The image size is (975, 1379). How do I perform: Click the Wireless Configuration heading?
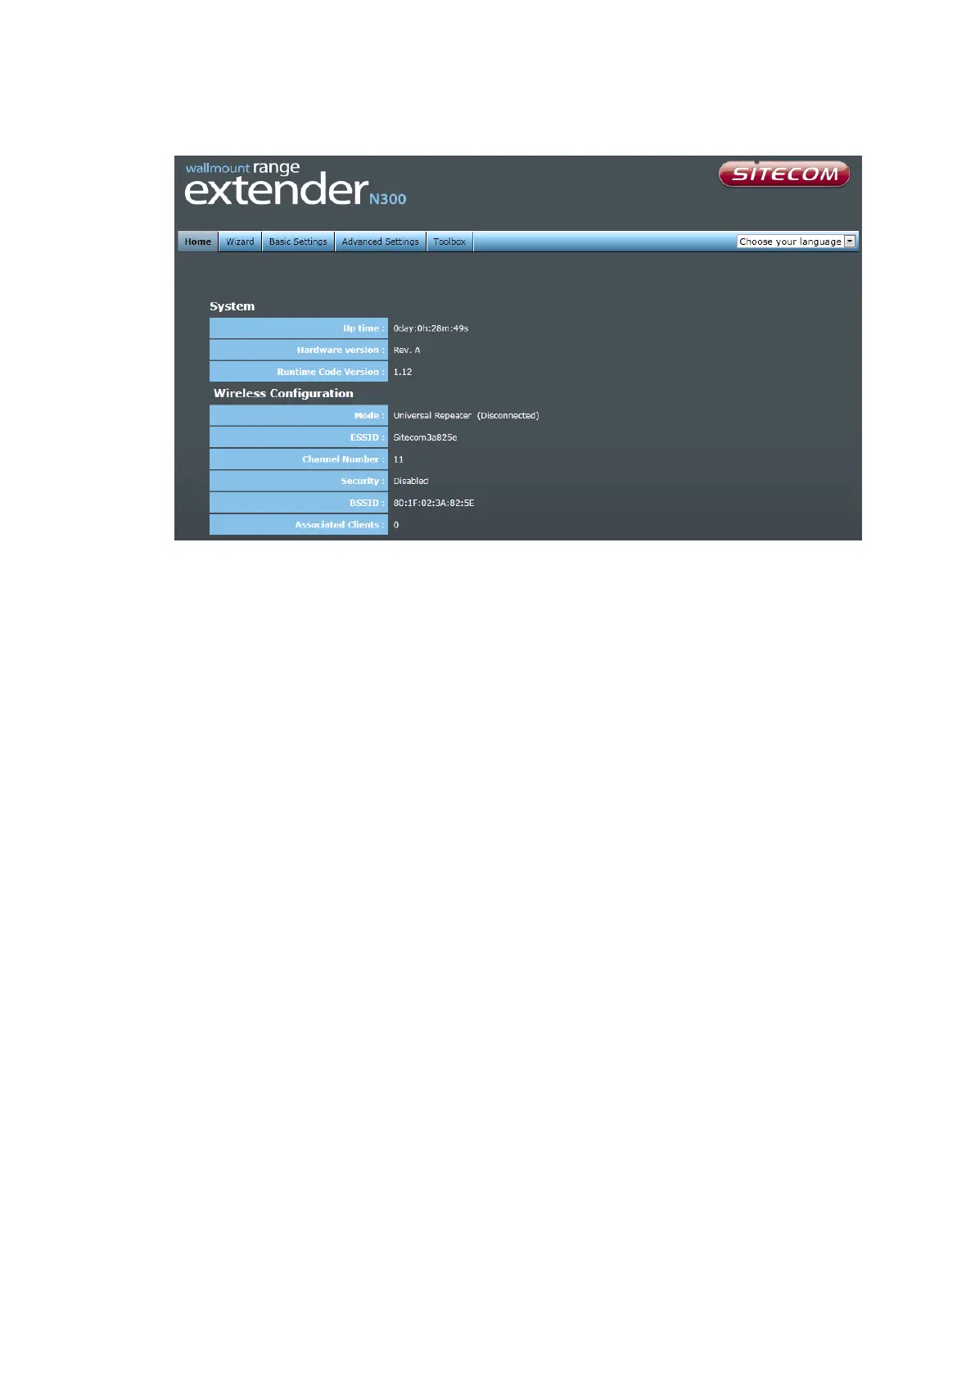[283, 393]
